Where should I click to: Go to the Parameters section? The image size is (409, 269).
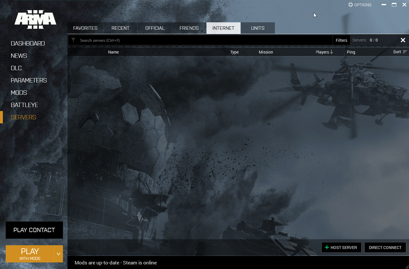[29, 80]
